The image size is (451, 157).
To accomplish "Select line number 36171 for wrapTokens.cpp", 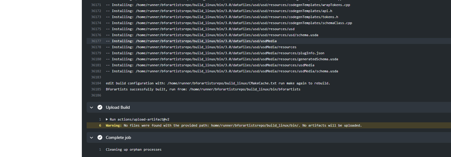I will click(x=96, y=5).
